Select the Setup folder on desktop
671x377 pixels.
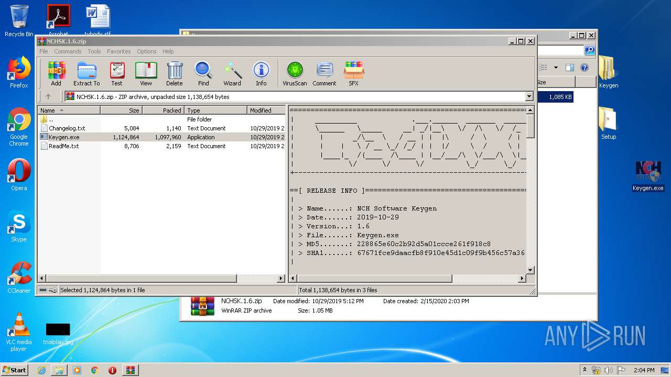tap(608, 124)
